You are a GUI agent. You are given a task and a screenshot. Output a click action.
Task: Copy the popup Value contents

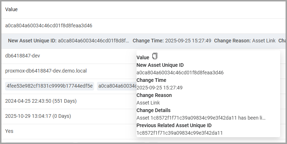click(x=155, y=56)
